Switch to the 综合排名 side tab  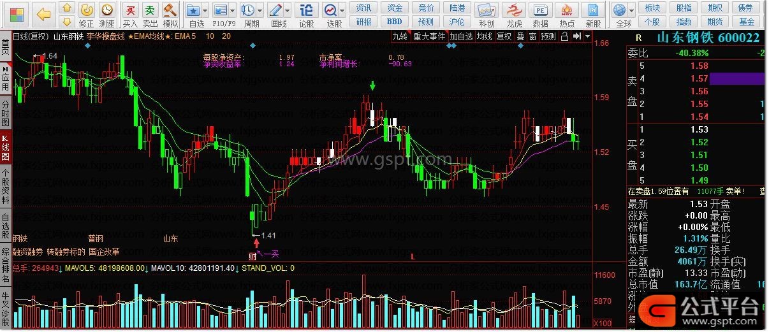click(x=5, y=266)
